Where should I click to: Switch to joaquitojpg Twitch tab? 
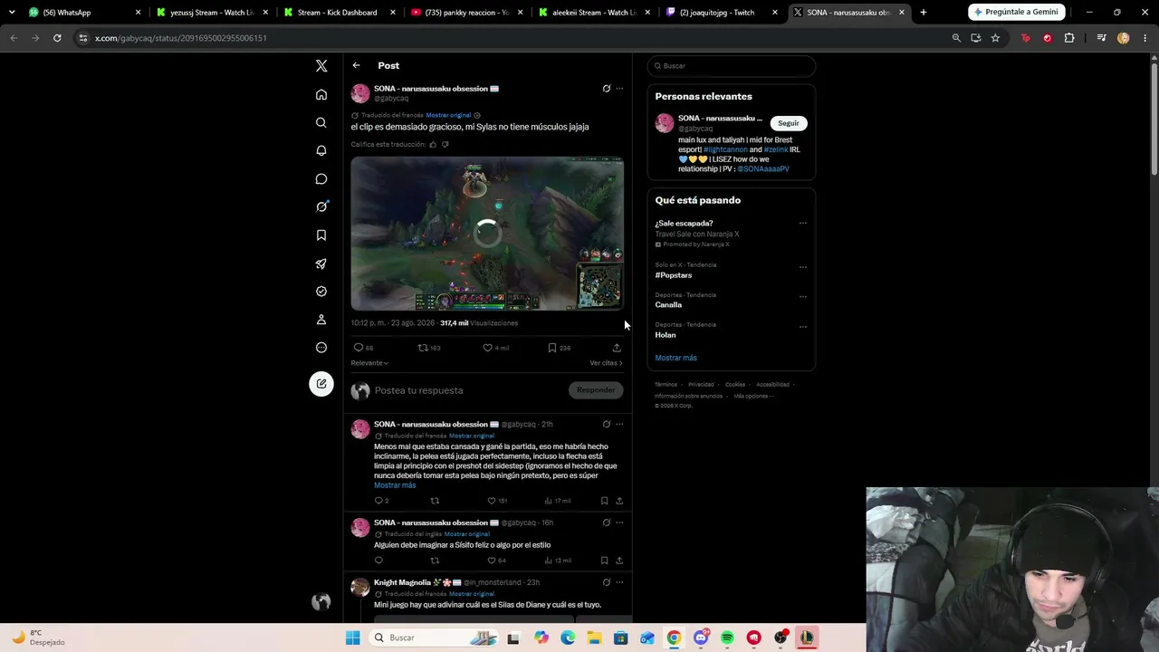click(x=723, y=13)
